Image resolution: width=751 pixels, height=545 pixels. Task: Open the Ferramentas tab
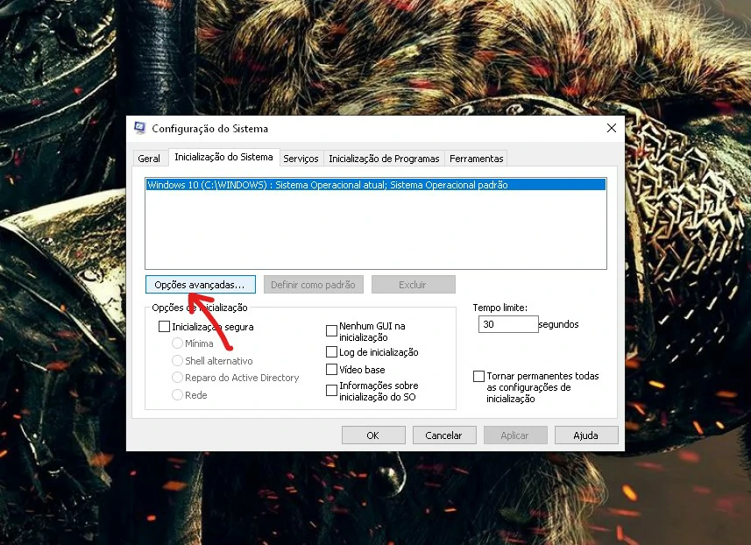[477, 159]
